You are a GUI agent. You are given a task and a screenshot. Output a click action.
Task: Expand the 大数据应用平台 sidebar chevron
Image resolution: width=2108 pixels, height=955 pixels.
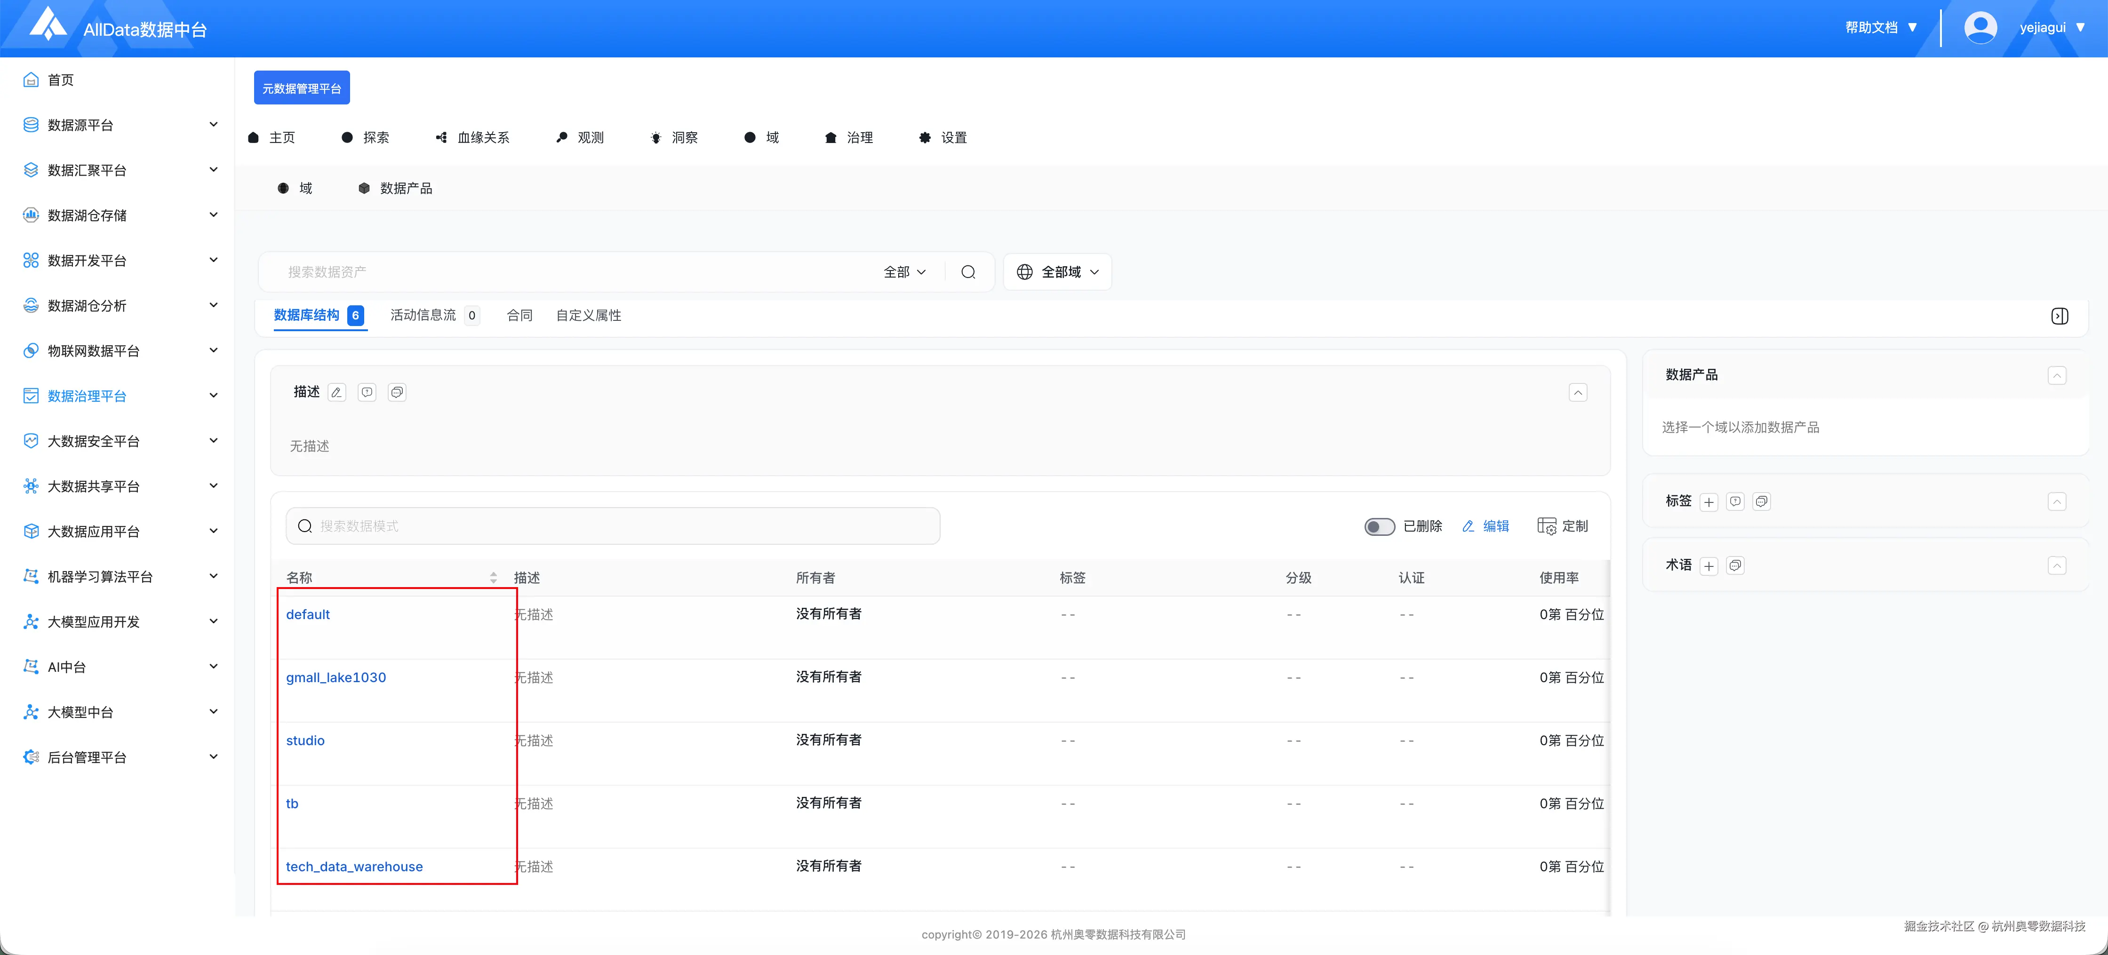pos(214,531)
